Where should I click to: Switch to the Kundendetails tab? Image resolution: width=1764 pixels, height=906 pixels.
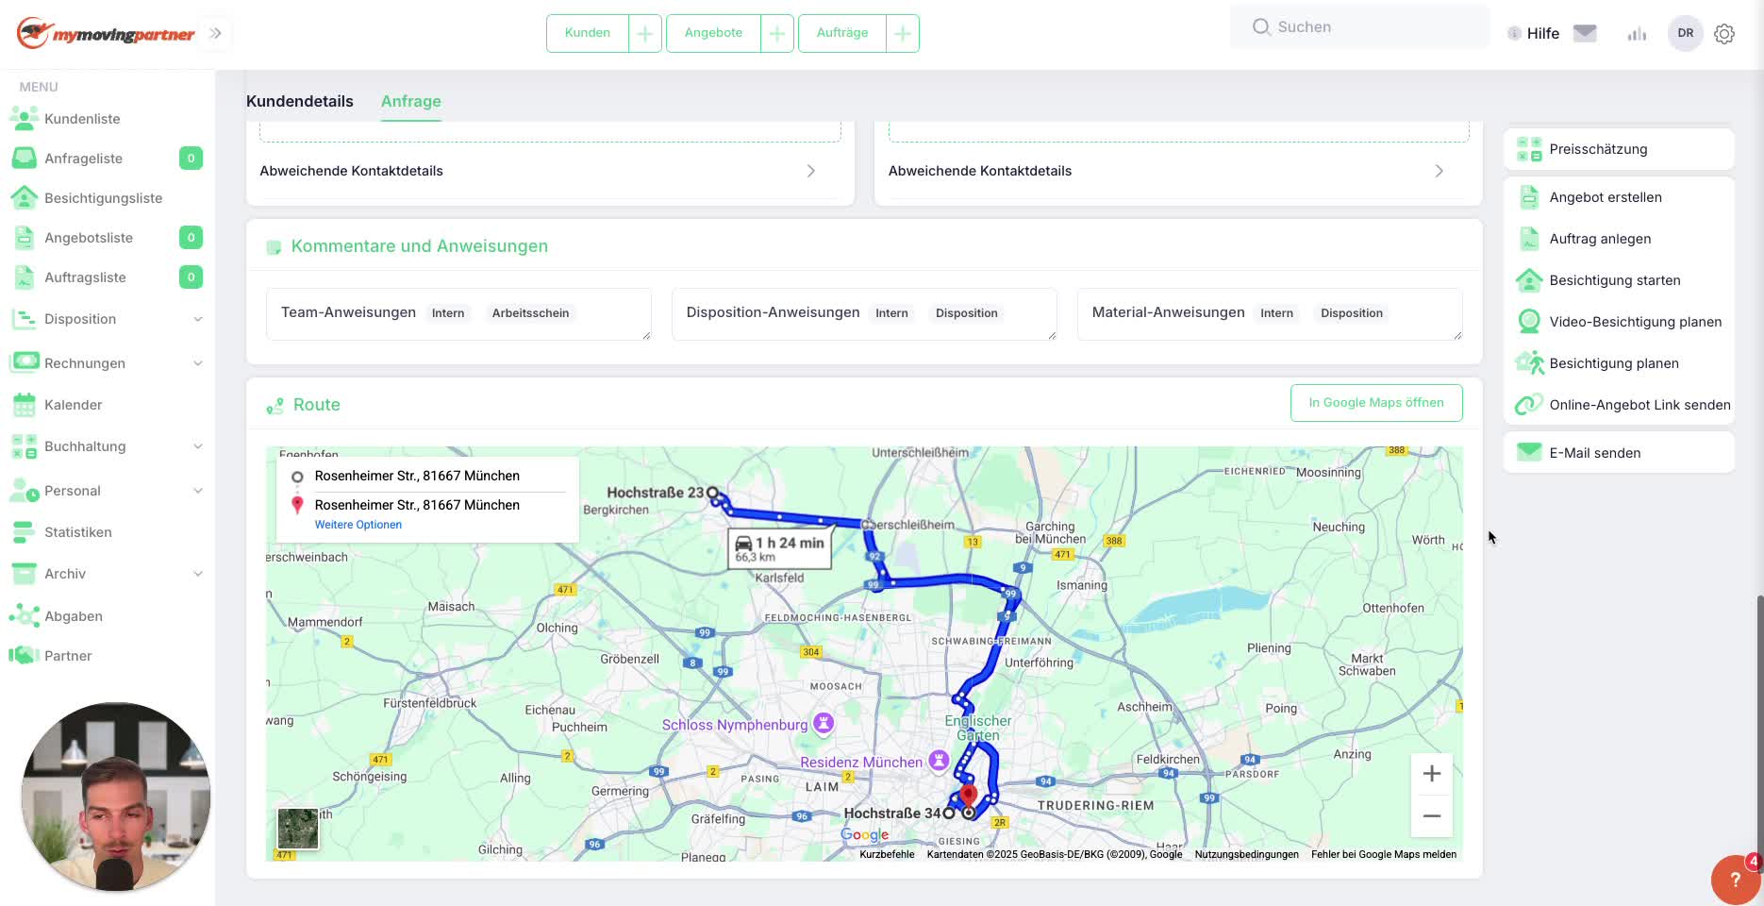pos(300,101)
